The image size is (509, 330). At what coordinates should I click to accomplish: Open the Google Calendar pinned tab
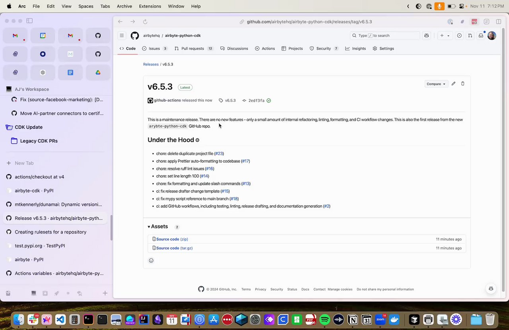tap(43, 36)
